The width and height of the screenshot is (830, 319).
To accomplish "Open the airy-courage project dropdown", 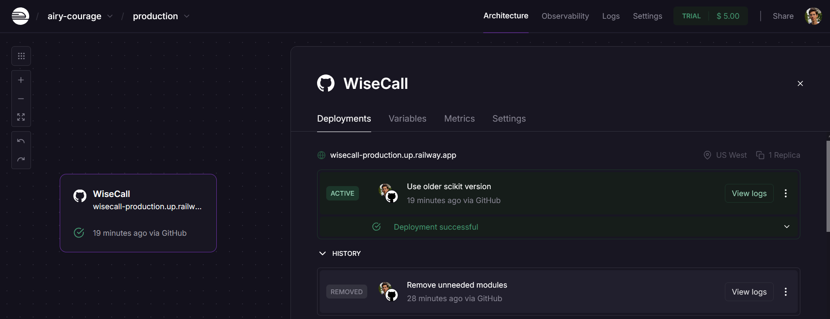I will pyautogui.click(x=110, y=16).
